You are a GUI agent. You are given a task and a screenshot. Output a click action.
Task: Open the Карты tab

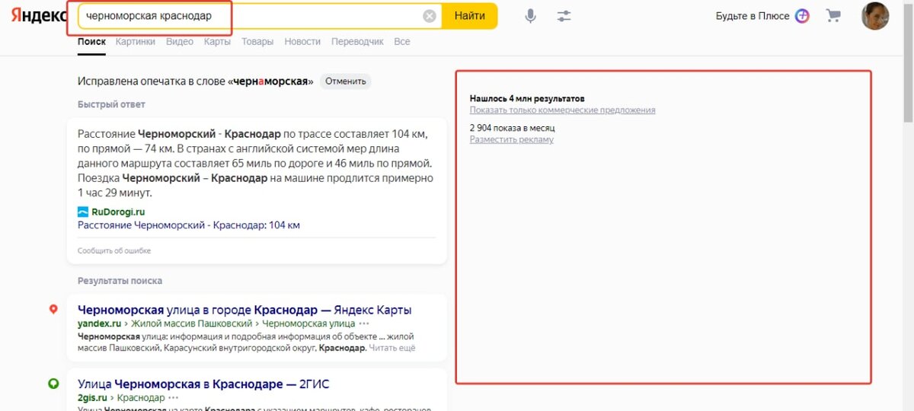217,42
